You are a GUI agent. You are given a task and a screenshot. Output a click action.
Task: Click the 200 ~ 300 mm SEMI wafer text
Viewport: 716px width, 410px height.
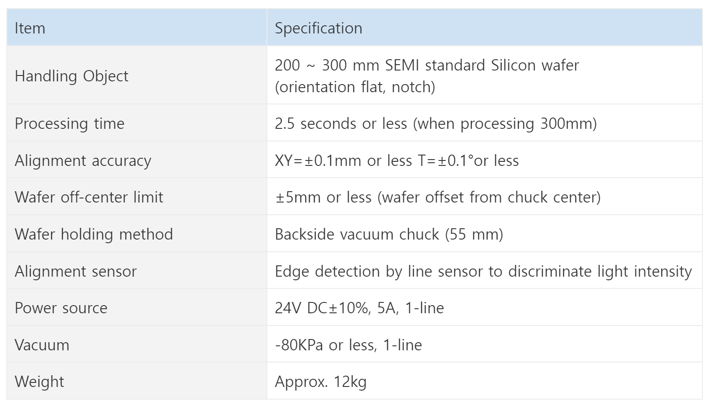pos(427,65)
